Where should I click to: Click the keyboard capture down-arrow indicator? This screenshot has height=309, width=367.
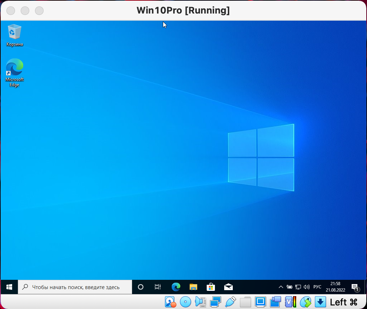pyautogui.click(x=321, y=302)
